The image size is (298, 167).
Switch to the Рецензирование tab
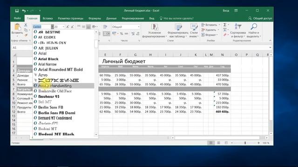(133, 19)
